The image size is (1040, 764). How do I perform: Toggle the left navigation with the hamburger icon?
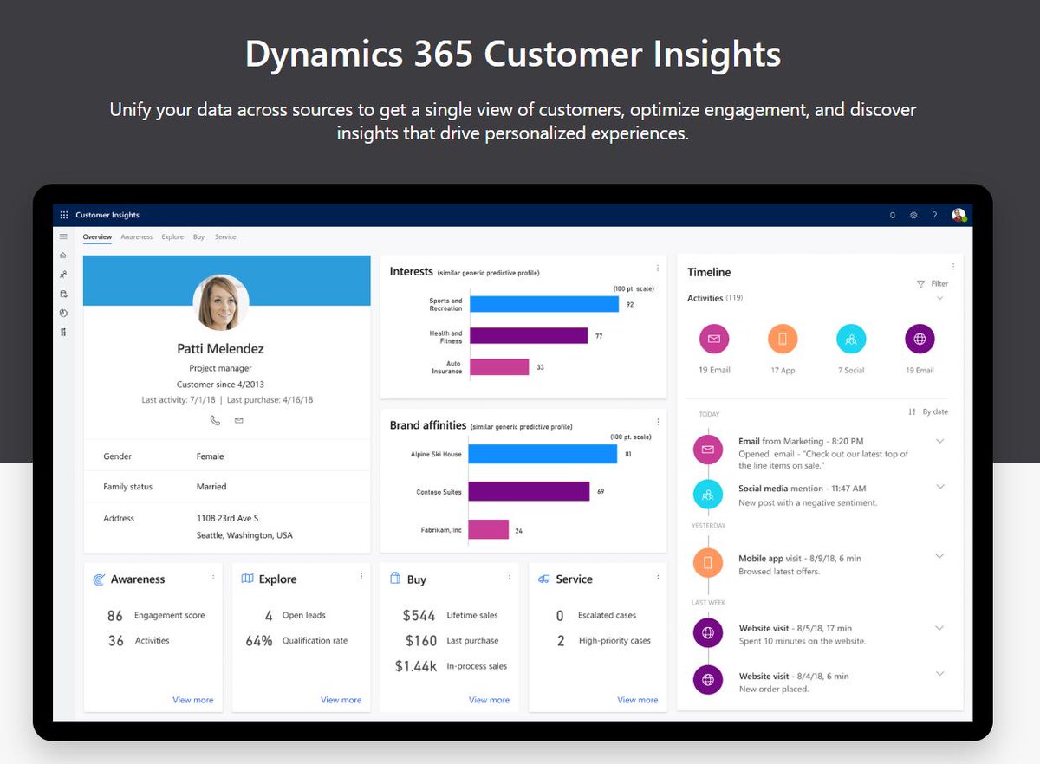coord(63,236)
